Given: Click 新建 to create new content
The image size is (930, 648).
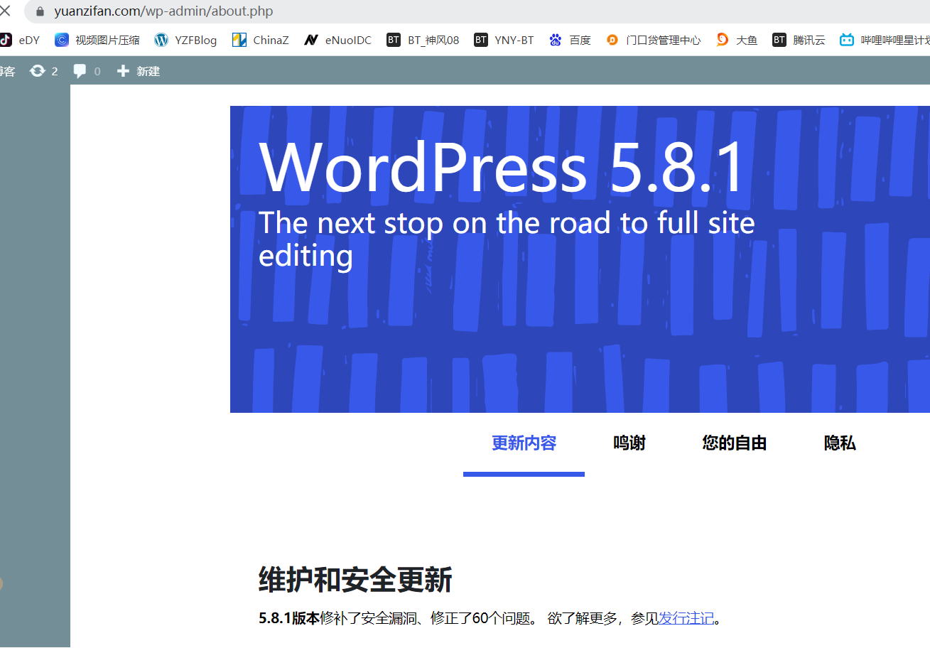Looking at the screenshot, I should (139, 71).
